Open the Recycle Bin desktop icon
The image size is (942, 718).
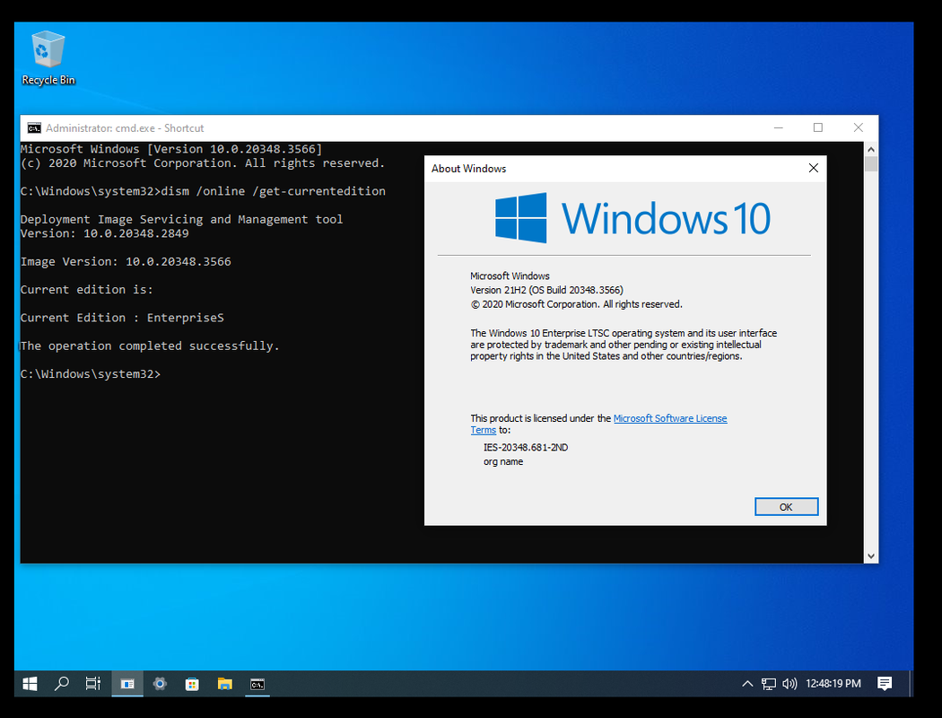(48, 57)
